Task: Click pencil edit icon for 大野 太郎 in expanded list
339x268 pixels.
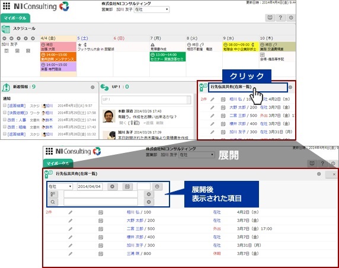Action: point(71,221)
